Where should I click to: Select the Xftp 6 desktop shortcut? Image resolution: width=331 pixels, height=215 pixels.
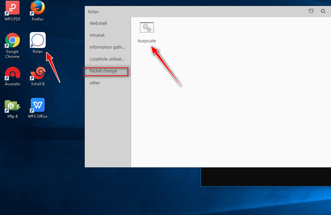[13, 106]
